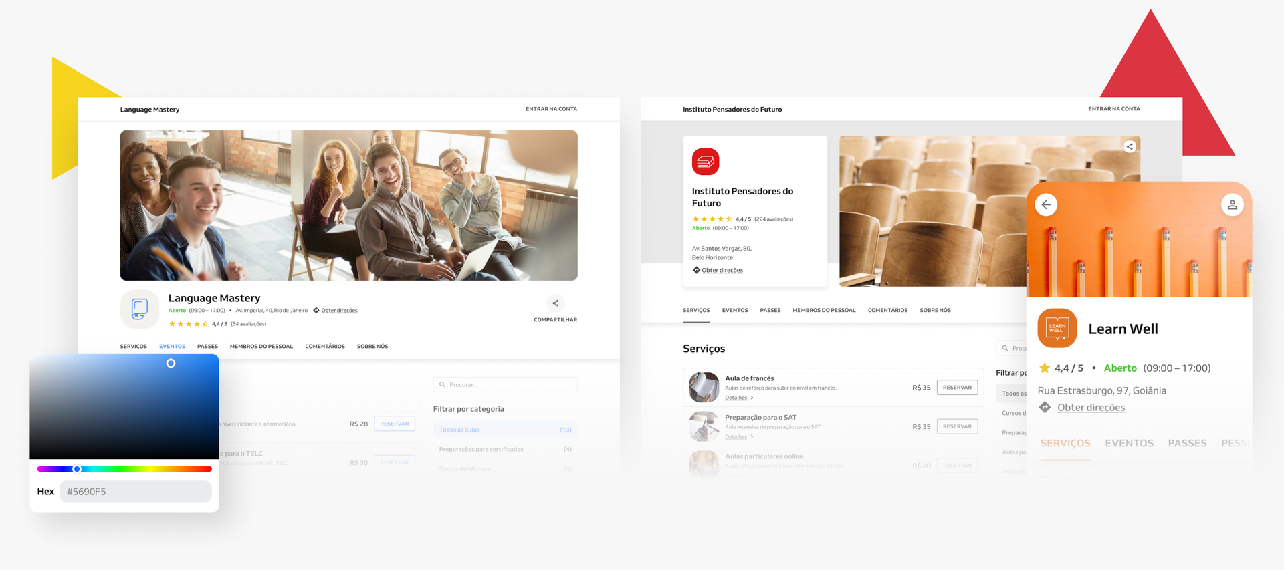Open MEMBROS DO PESSOAL tab on Language Mastery page
Viewport: 1284px width, 570px height.
point(261,347)
